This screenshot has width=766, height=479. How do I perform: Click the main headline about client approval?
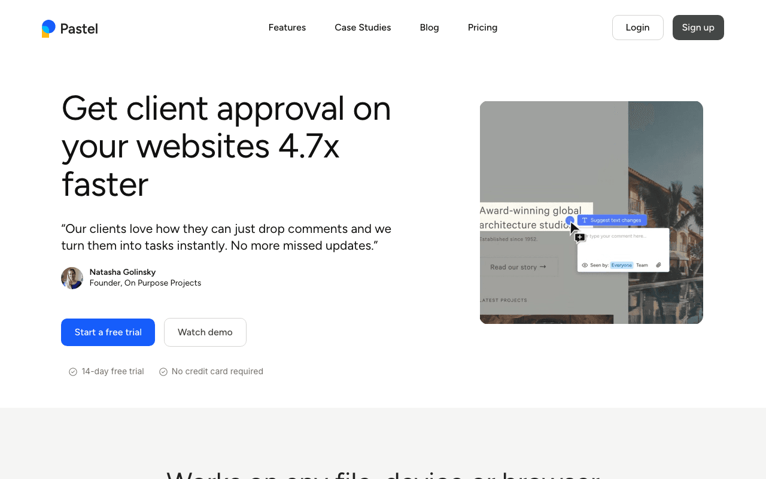pos(226,146)
